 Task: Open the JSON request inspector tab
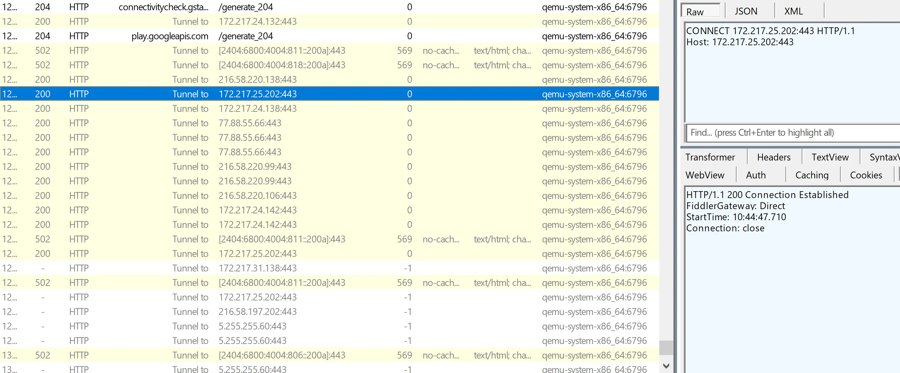(745, 11)
